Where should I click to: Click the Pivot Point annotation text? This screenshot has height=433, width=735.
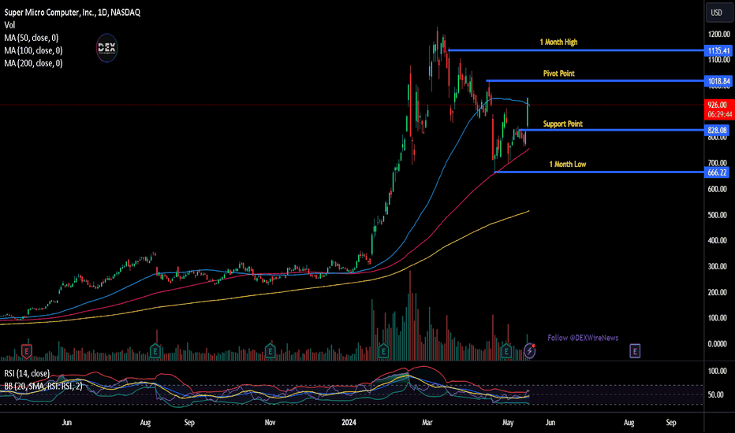pos(559,73)
